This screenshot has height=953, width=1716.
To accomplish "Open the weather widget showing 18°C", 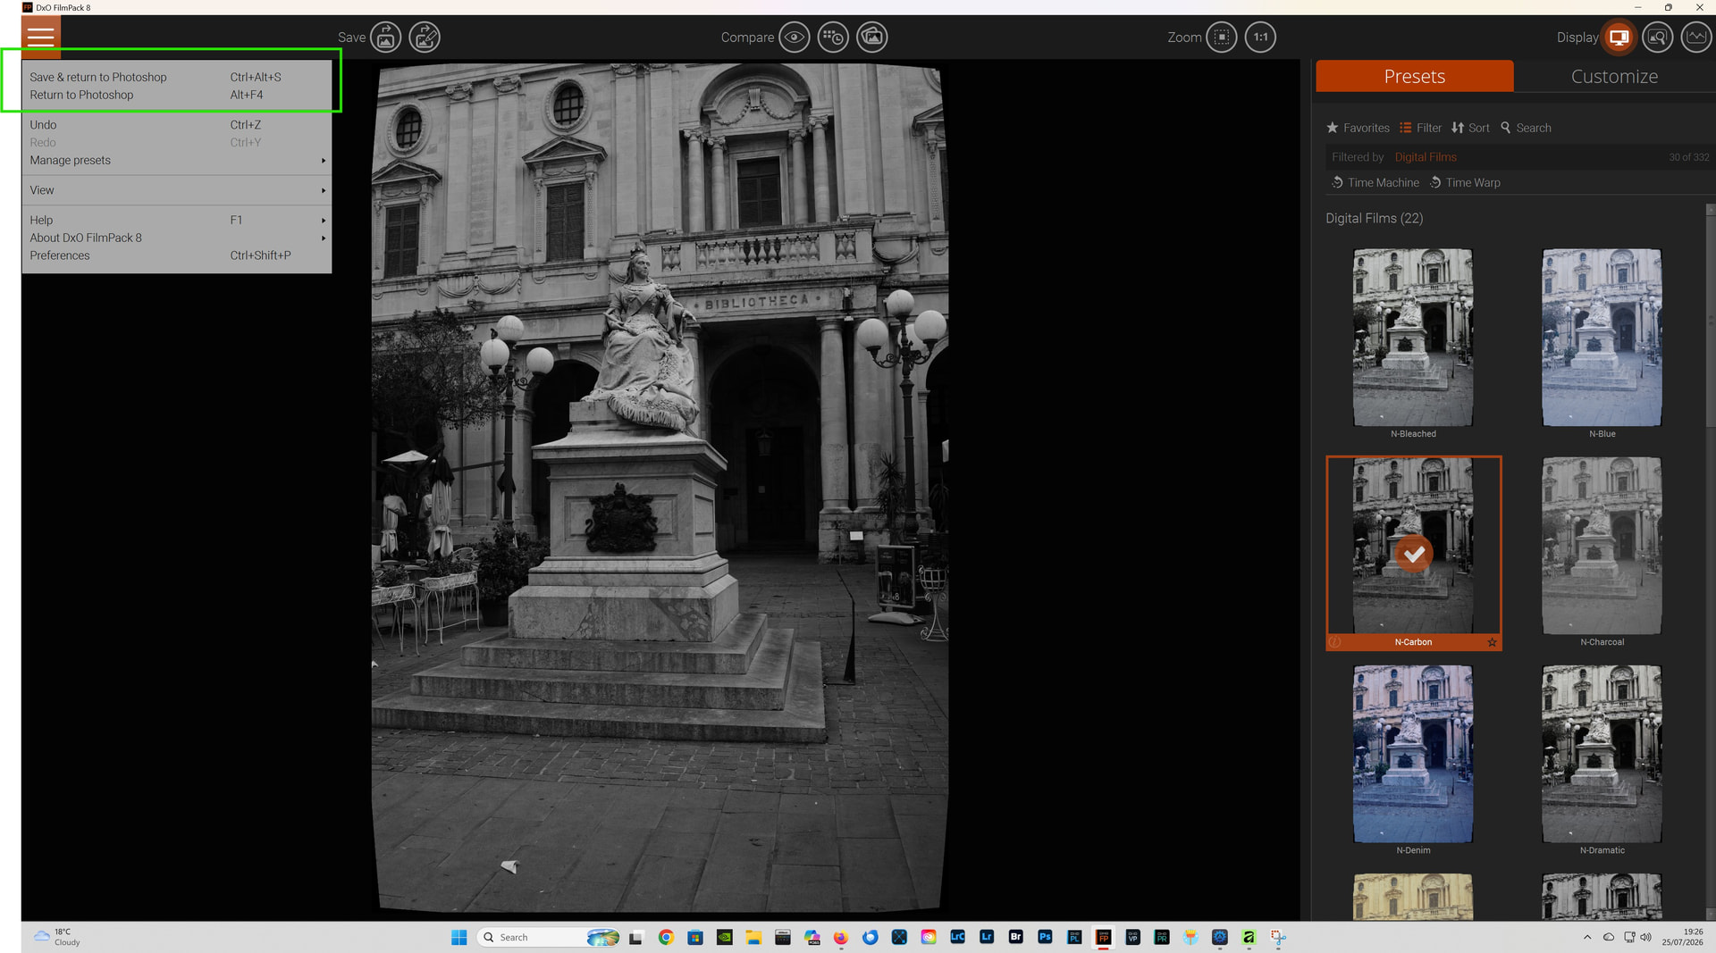I will click(57, 937).
